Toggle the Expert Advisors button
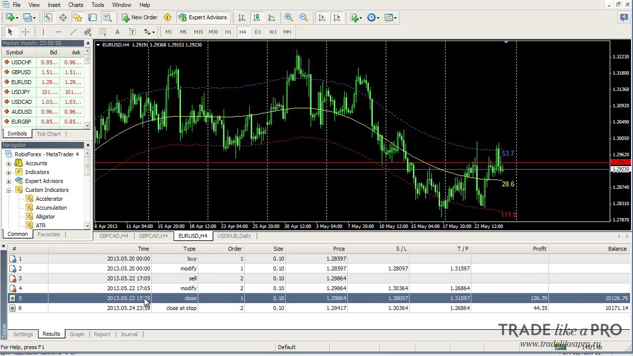Image resolution: width=633 pixels, height=356 pixels. [x=202, y=17]
